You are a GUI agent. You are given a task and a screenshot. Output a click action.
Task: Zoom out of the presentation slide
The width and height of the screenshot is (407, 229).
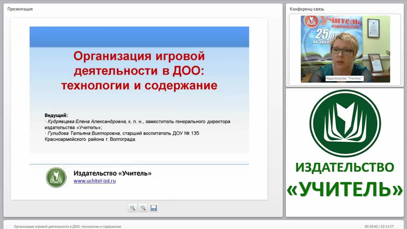[143, 208]
